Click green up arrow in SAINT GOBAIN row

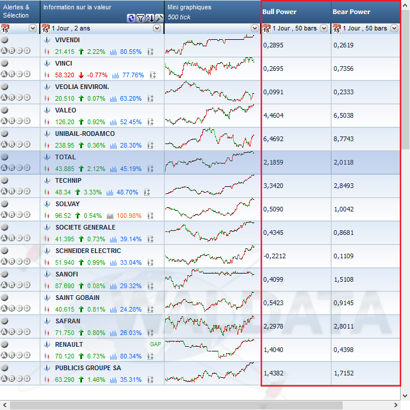coord(81,309)
